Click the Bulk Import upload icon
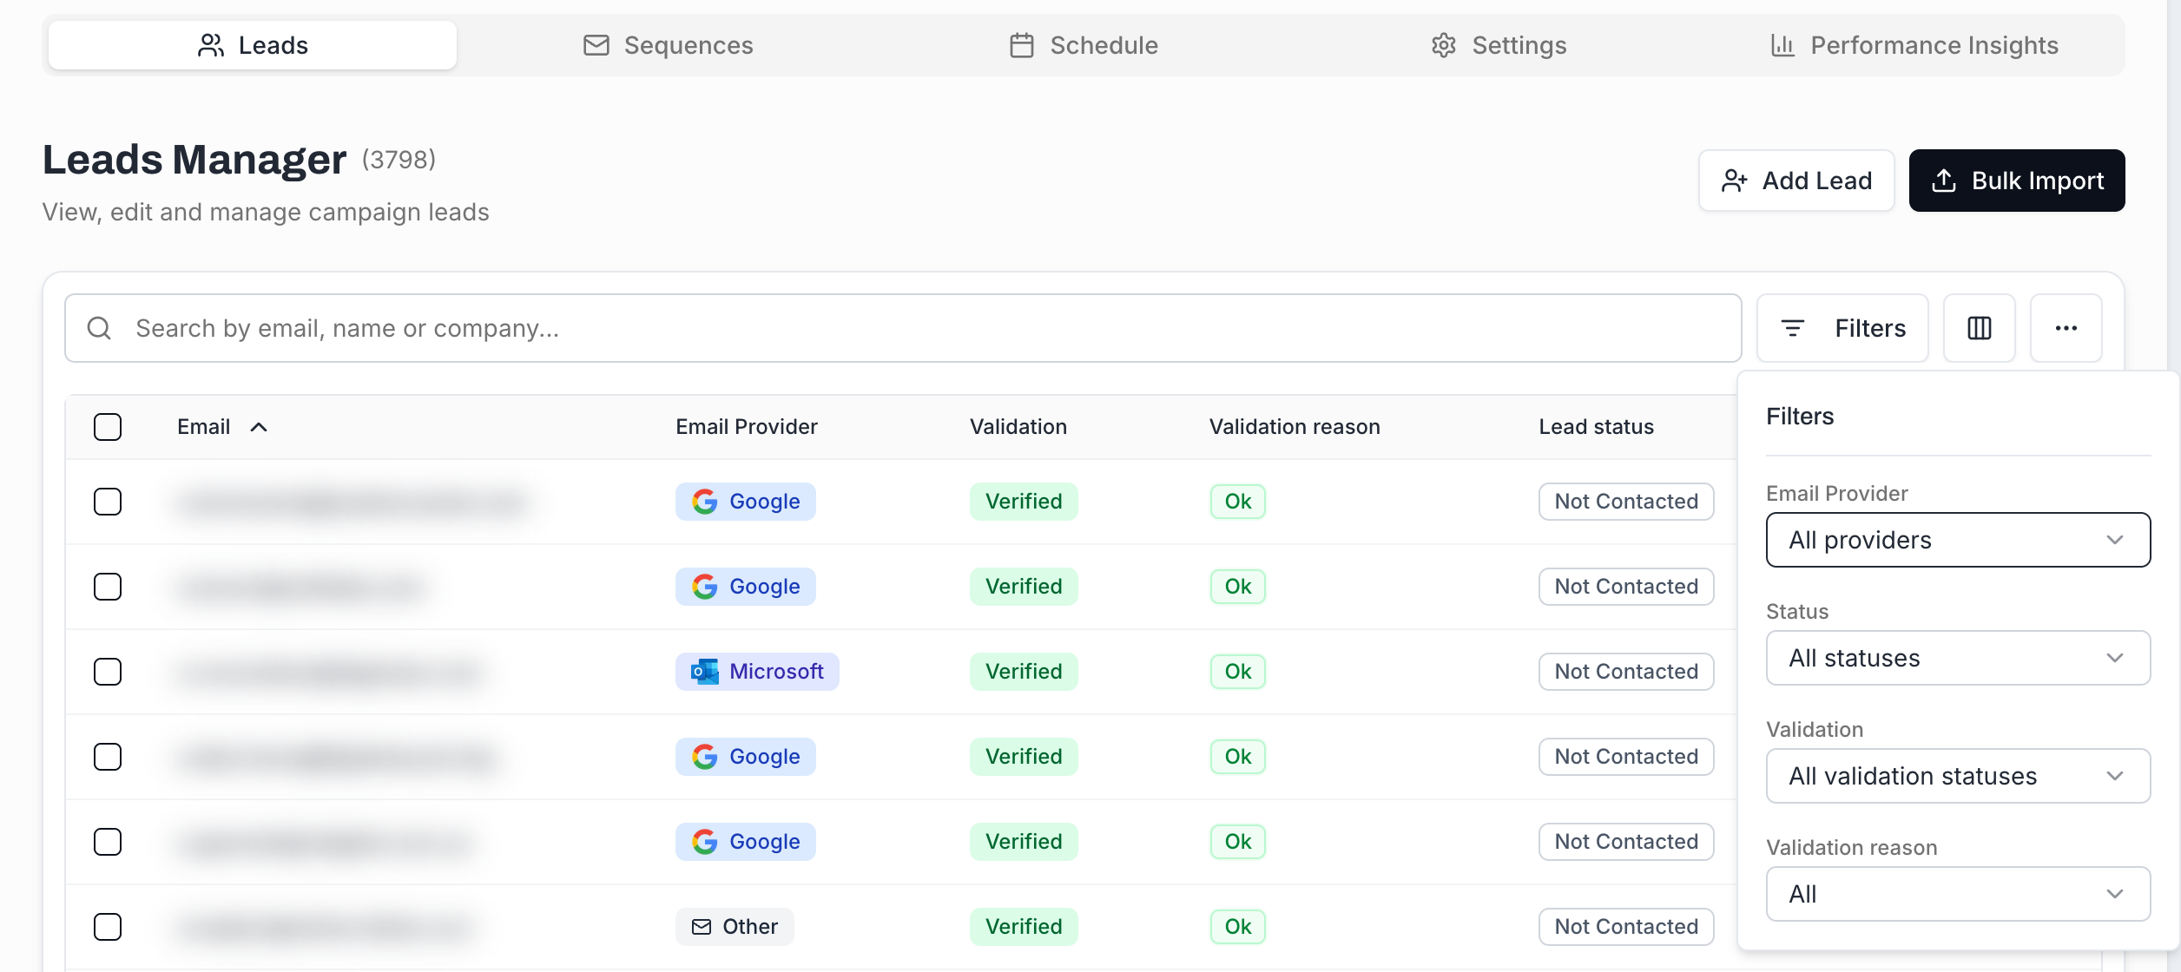Viewport: 2181px width, 972px height. pyautogui.click(x=1944, y=181)
